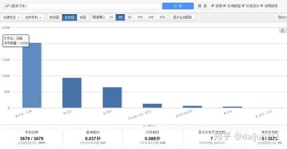Viewport: 287px width, 149px height.
Task: Toggle the 发明授权 checkbox
Action: click(x=262, y=6)
